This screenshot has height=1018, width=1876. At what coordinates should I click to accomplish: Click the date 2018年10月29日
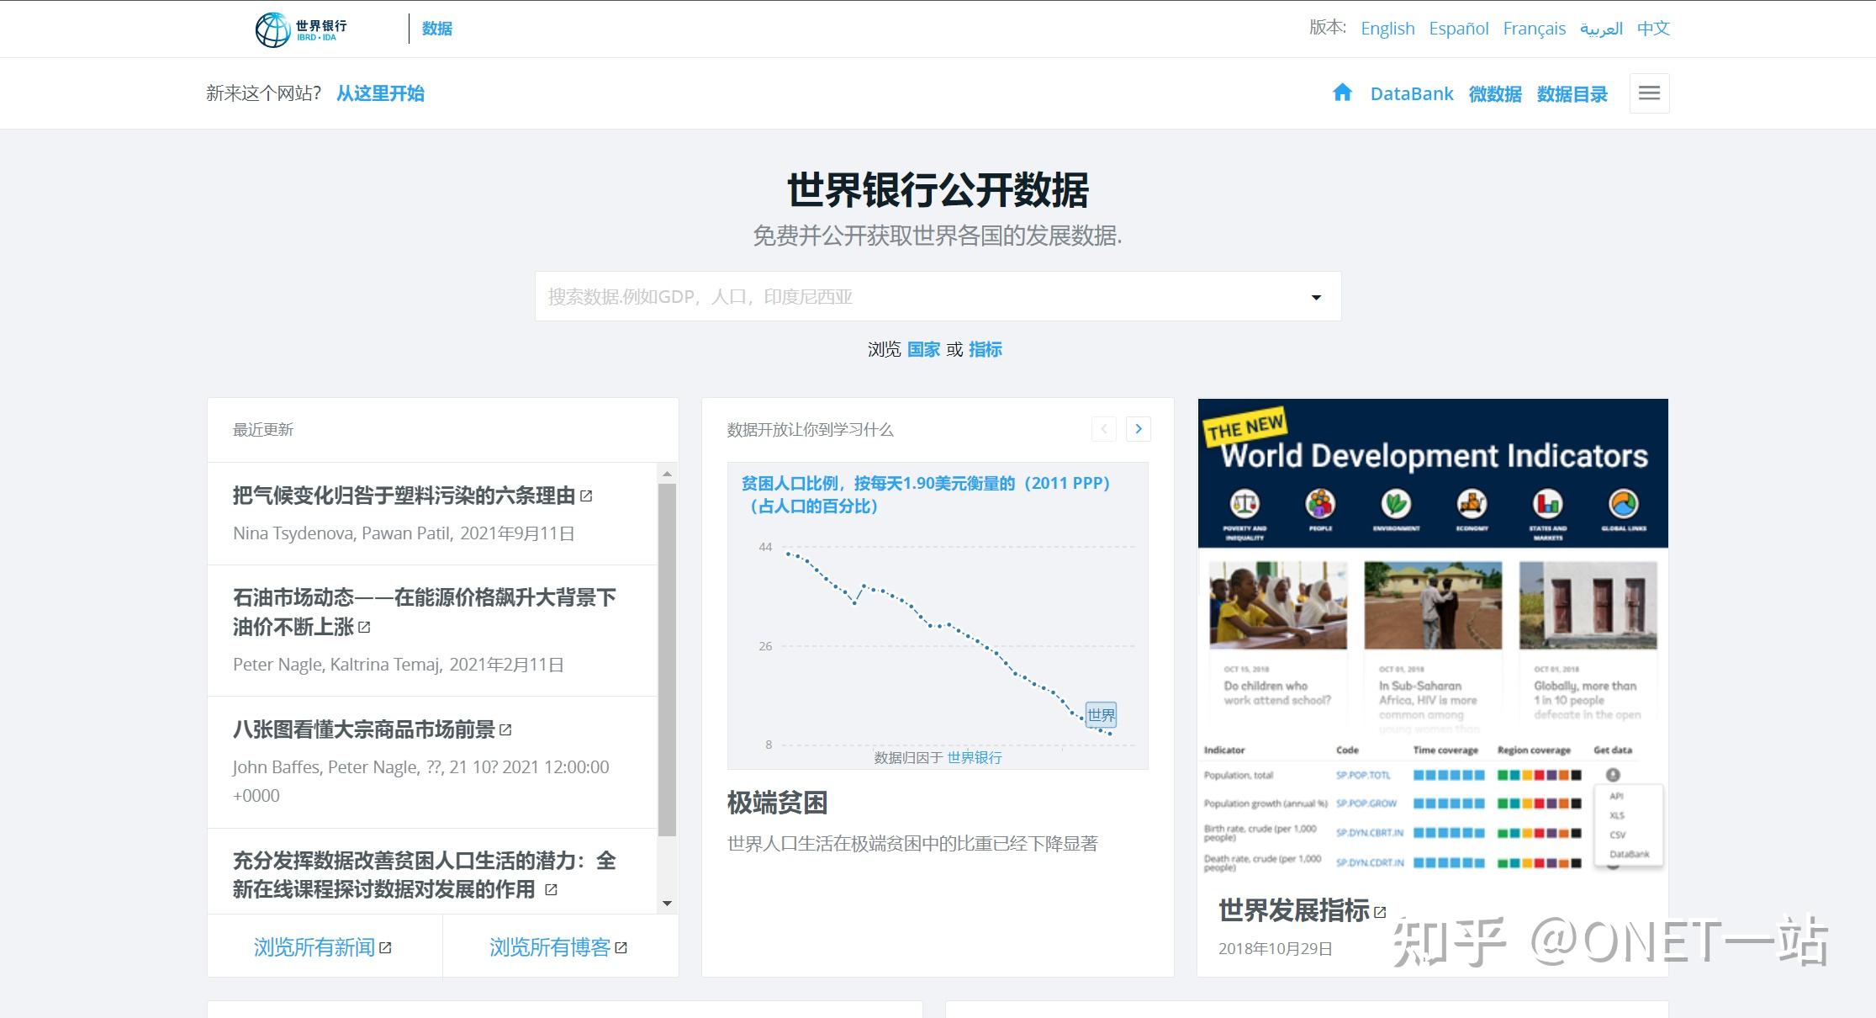1276,948
